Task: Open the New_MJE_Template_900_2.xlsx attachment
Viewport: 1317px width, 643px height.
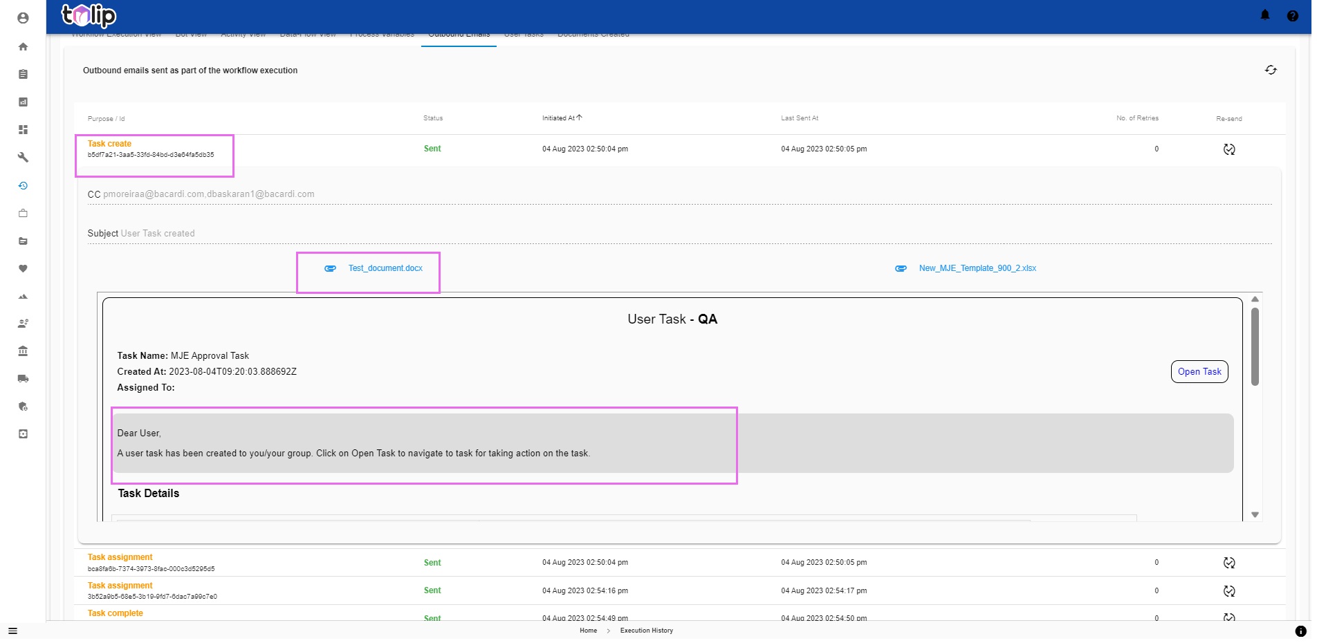Action: (977, 268)
